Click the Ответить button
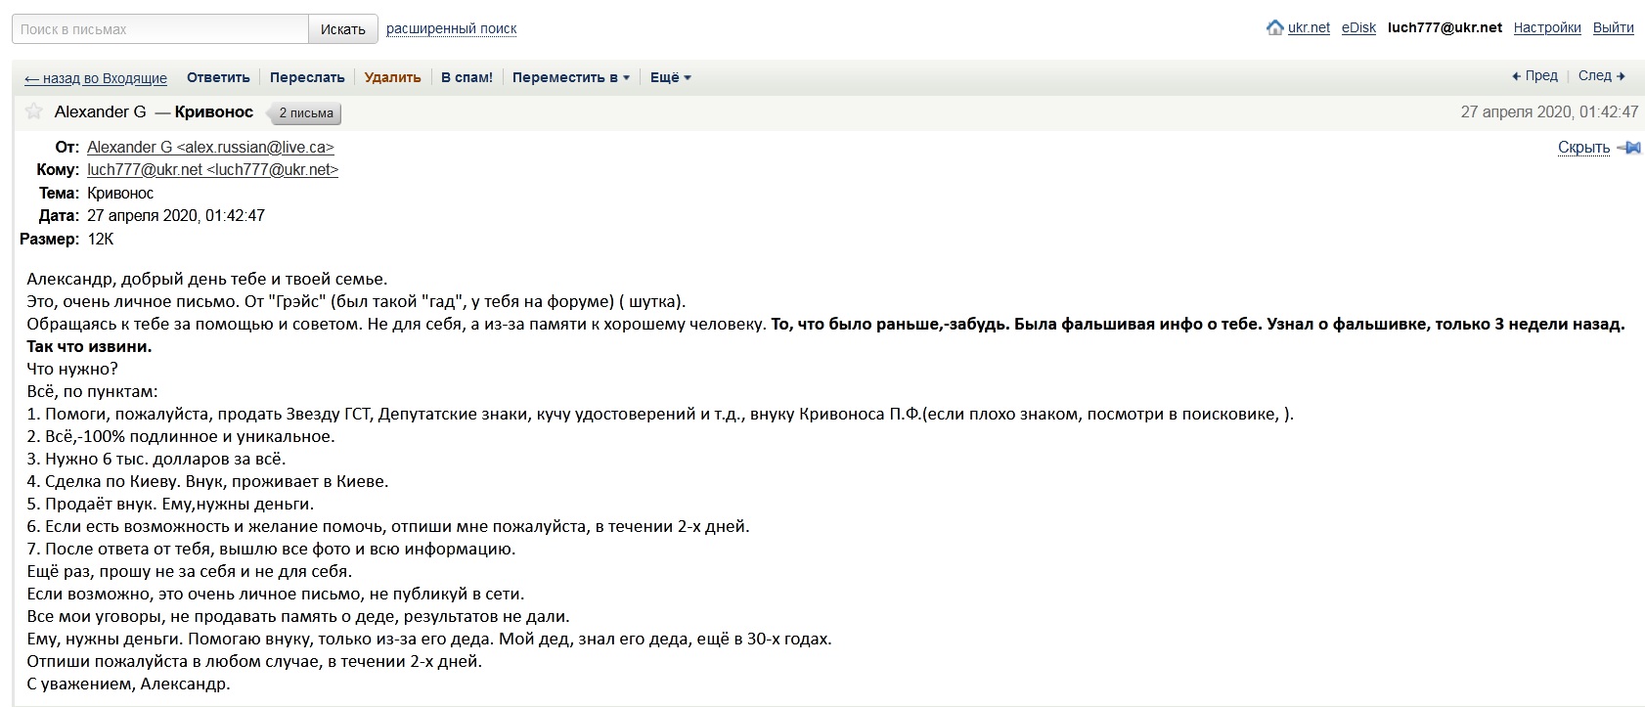 click(218, 77)
